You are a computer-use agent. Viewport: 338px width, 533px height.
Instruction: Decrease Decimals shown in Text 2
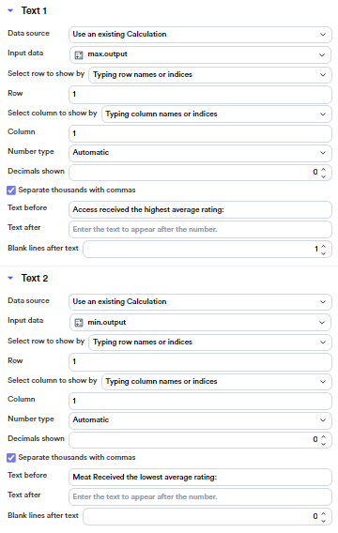tap(323, 444)
